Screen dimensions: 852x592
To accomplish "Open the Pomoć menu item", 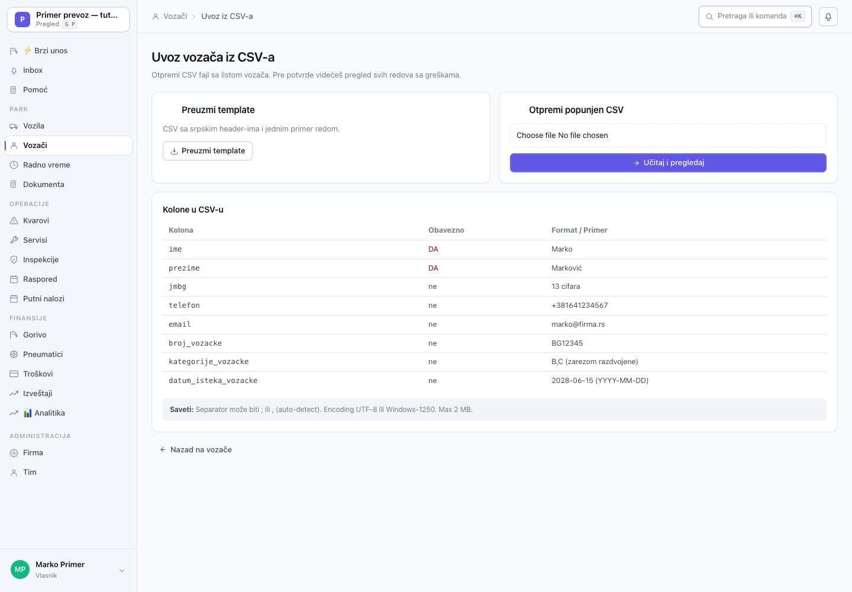I will (69, 90).
